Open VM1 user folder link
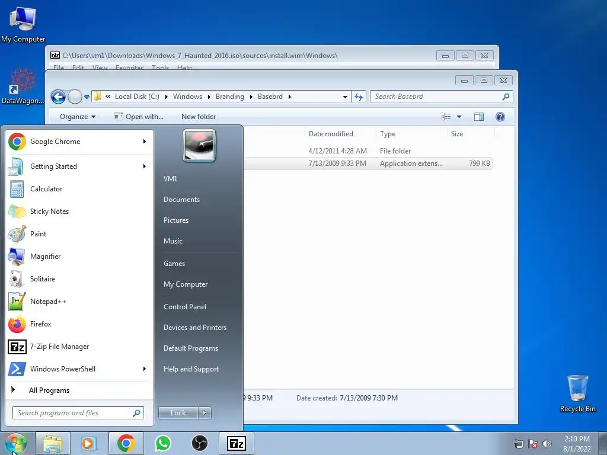The image size is (607, 455). pyautogui.click(x=170, y=179)
